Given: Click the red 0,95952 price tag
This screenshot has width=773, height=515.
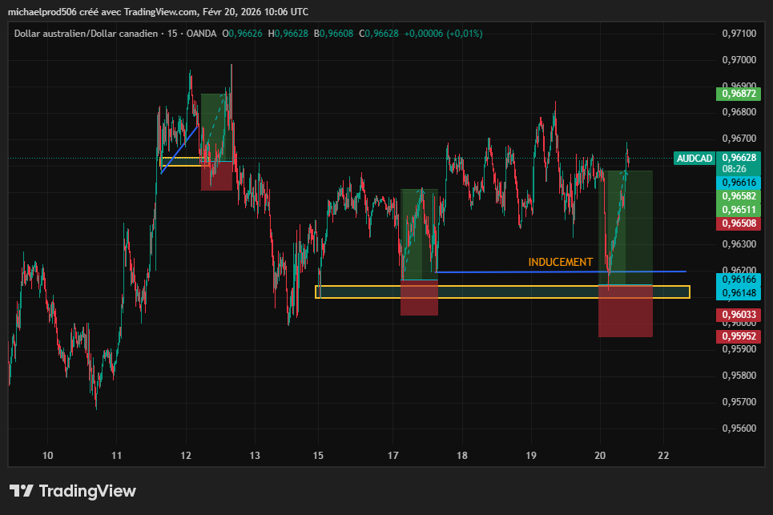Looking at the screenshot, I should [739, 336].
